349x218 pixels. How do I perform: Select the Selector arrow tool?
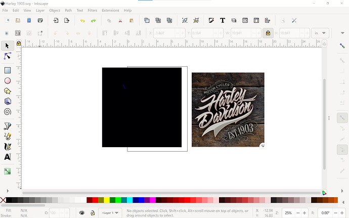pos(8,46)
